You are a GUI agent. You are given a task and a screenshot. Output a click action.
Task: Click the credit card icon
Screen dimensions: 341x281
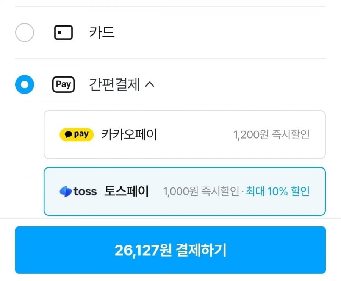63,33
